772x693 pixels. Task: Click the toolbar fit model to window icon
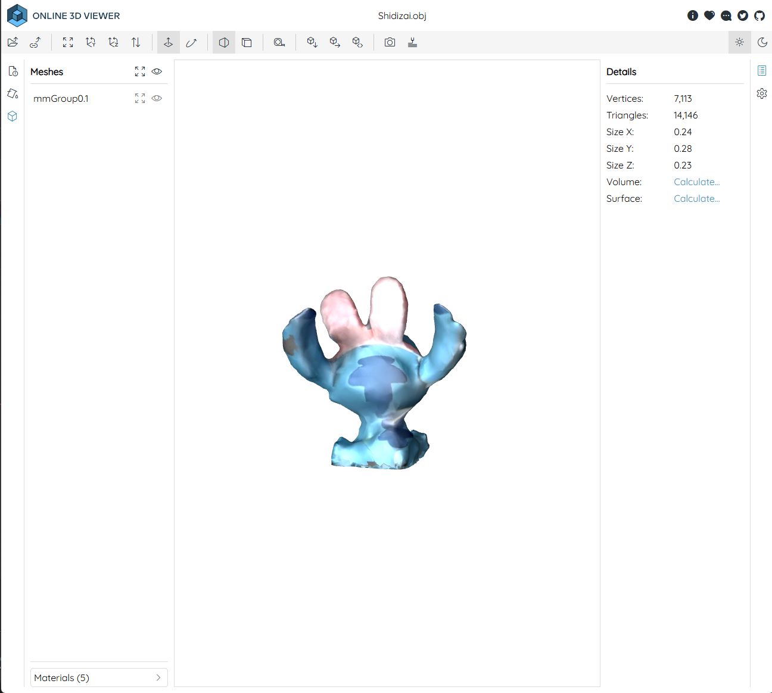click(x=68, y=42)
